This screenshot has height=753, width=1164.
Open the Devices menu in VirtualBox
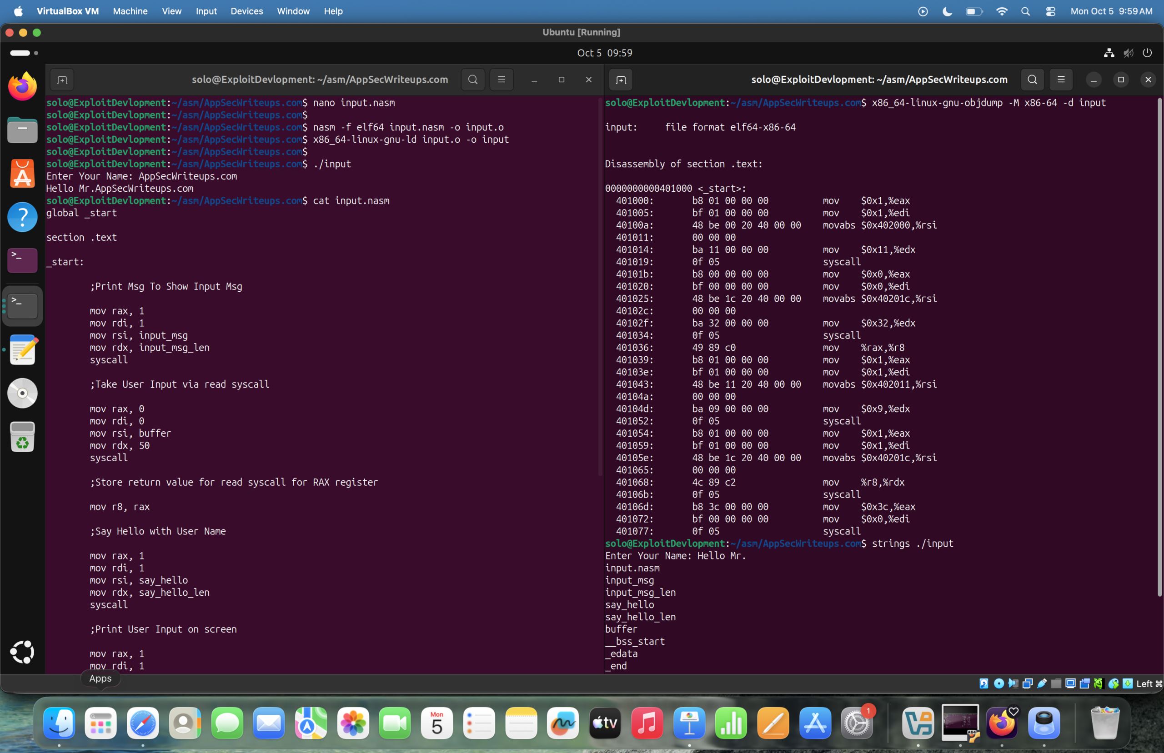click(x=246, y=11)
